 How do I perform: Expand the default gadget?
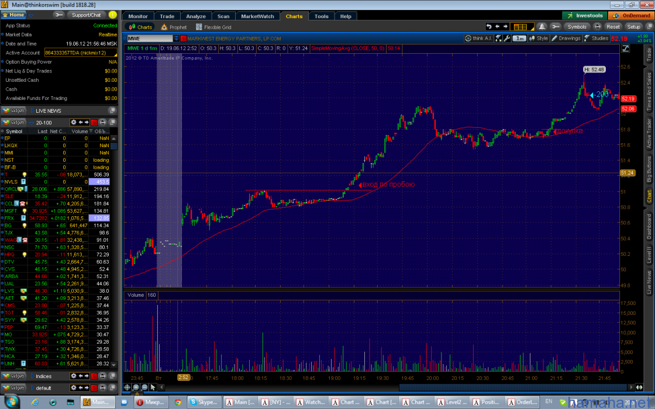[33, 388]
